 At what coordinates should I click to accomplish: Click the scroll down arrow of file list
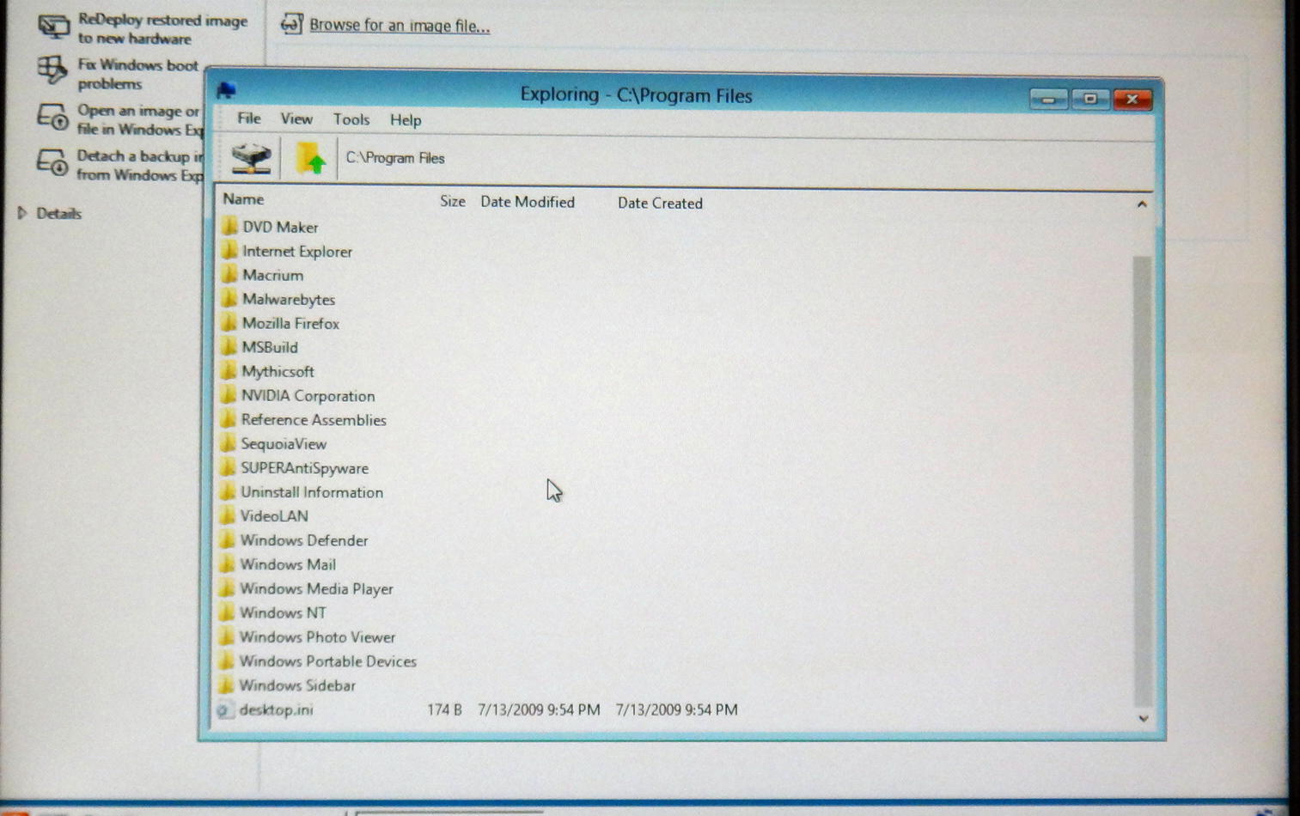[x=1143, y=718]
